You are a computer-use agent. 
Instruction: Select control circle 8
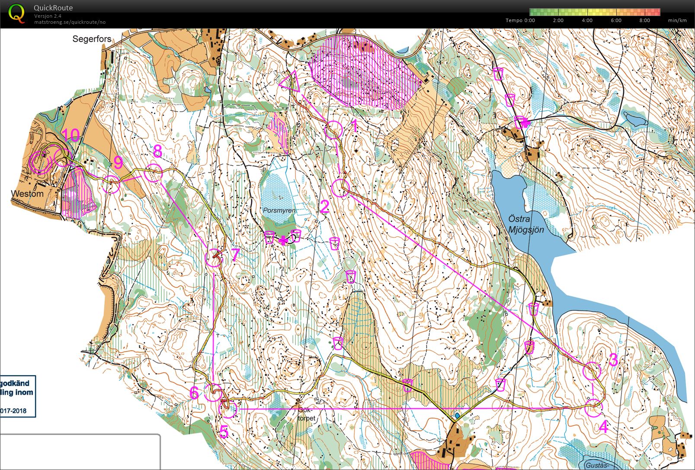coord(153,173)
